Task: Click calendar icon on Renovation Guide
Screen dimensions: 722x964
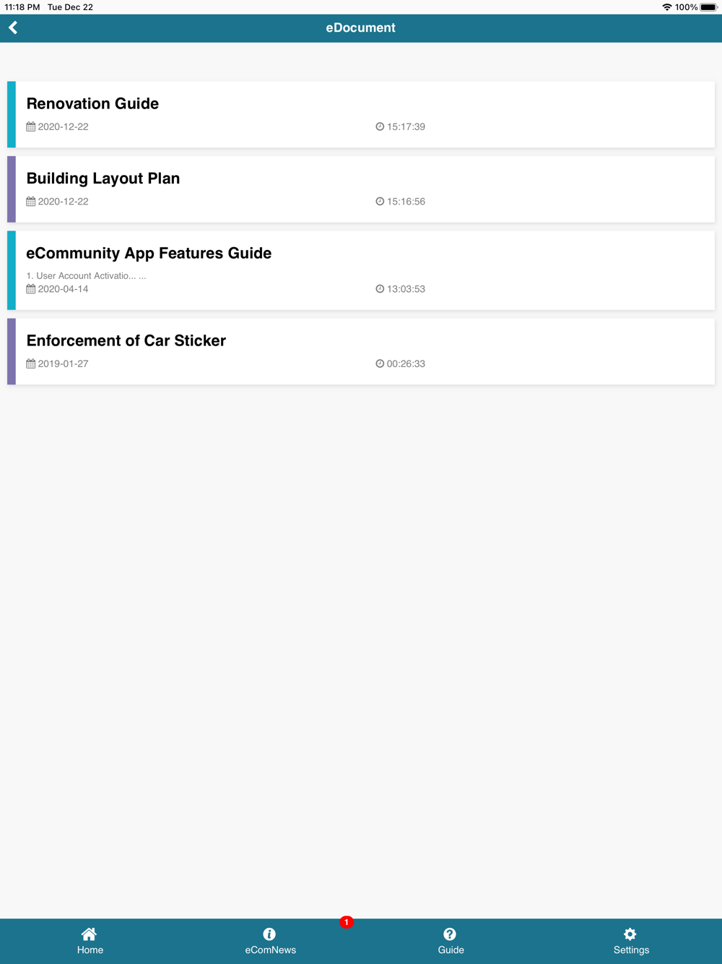Action: coord(31,126)
